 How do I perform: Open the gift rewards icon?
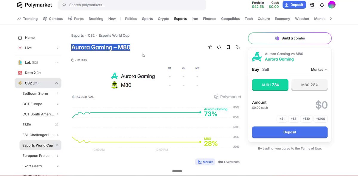point(312,5)
